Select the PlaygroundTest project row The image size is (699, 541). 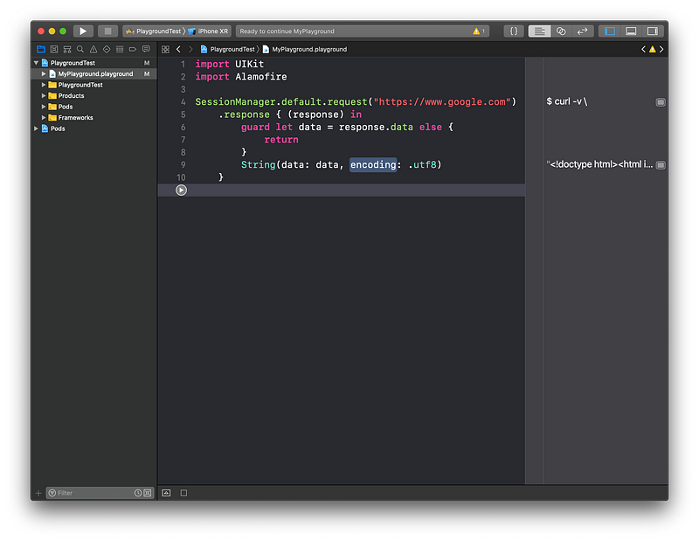[93, 63]
